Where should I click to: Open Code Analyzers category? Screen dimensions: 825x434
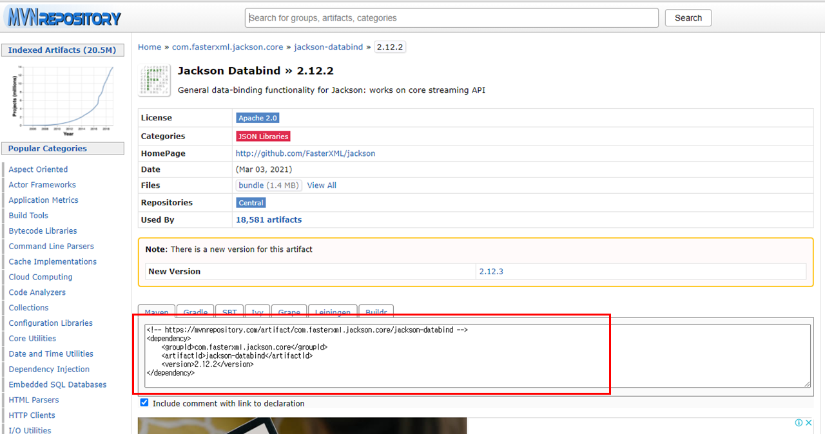[x=37, y=292]
